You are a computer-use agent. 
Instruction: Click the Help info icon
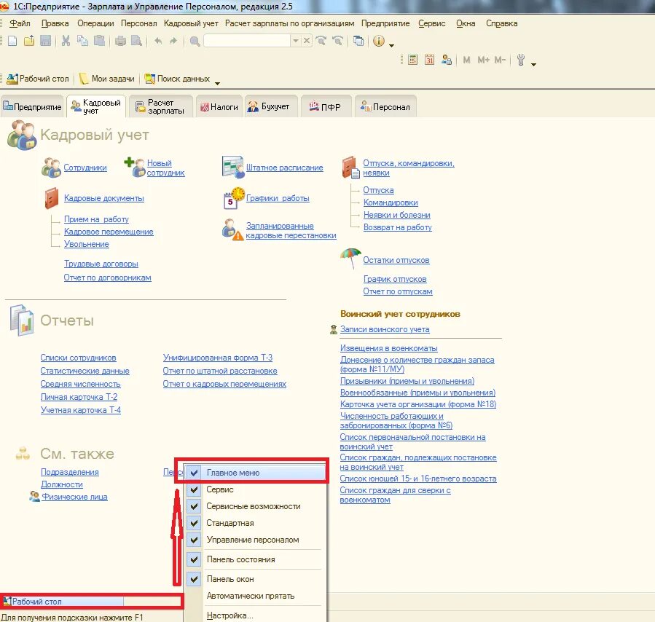379,41
